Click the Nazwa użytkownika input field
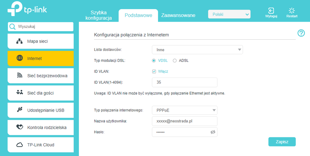Screen dimensions: 310x156 click(185, 121)
